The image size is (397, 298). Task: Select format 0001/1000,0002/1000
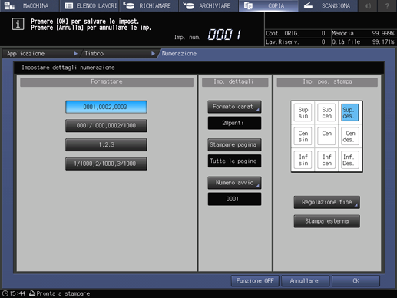[x=106, y=126]
